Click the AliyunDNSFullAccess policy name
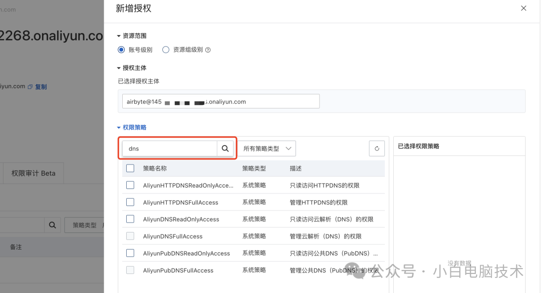This screenshot has height=293, width=541. (x=173, y=236)
